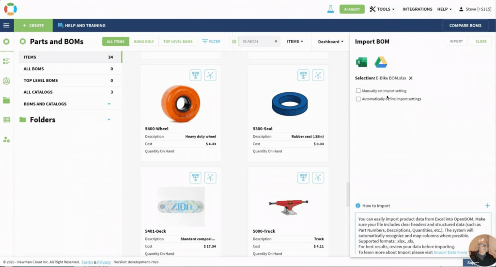496x267 pixels.
Task: Open Help and Training
Action: (x=81, y=25)
